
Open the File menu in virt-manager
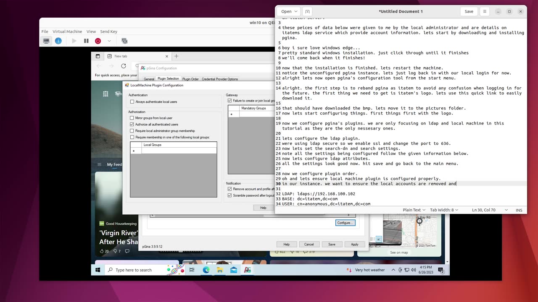pyautogui.click(x=45, y=31)
